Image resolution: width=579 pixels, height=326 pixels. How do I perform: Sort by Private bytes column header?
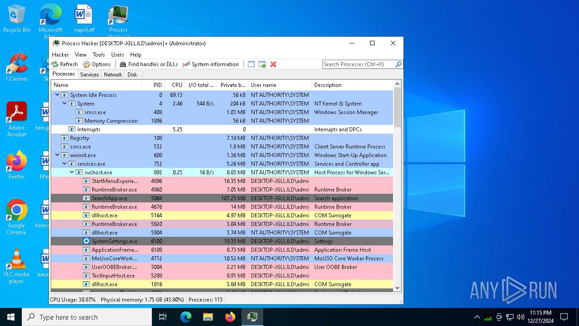click(233, 85)
